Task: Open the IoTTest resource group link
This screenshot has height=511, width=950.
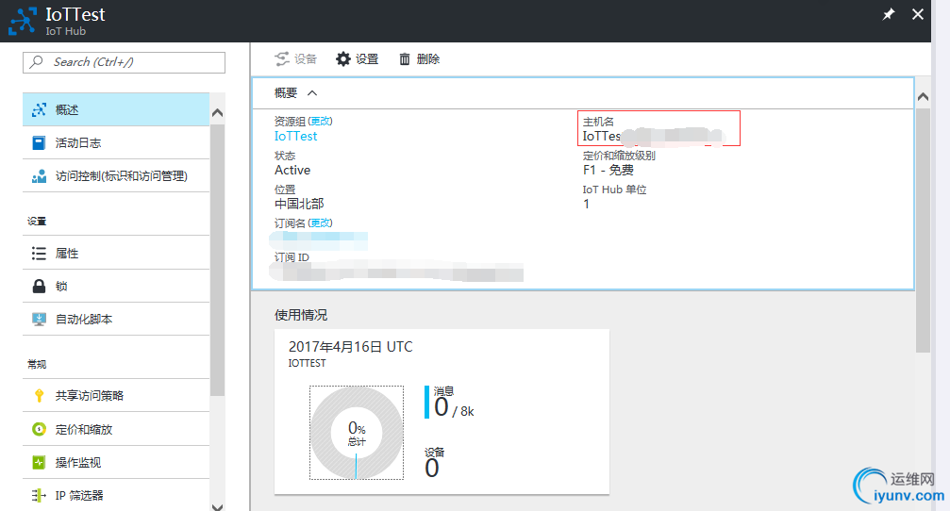Action: coord(295,136)
